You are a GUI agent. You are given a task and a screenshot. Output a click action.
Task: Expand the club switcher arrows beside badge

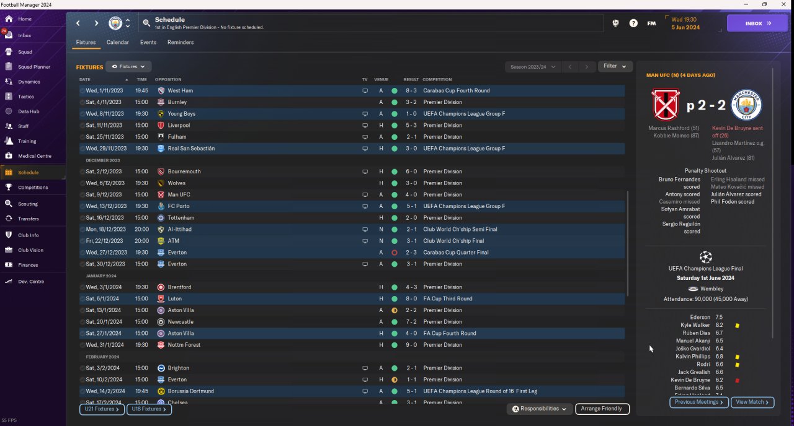(128, 24)
